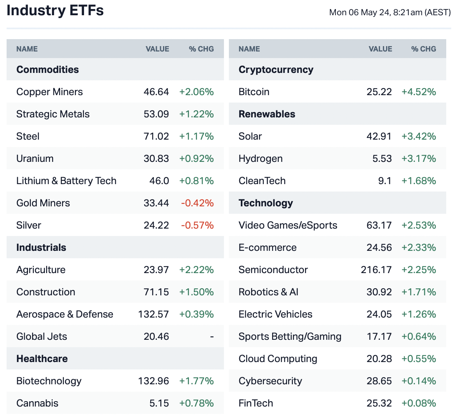Click the Technology section header

pyautogui.click(x=266, y=203)
